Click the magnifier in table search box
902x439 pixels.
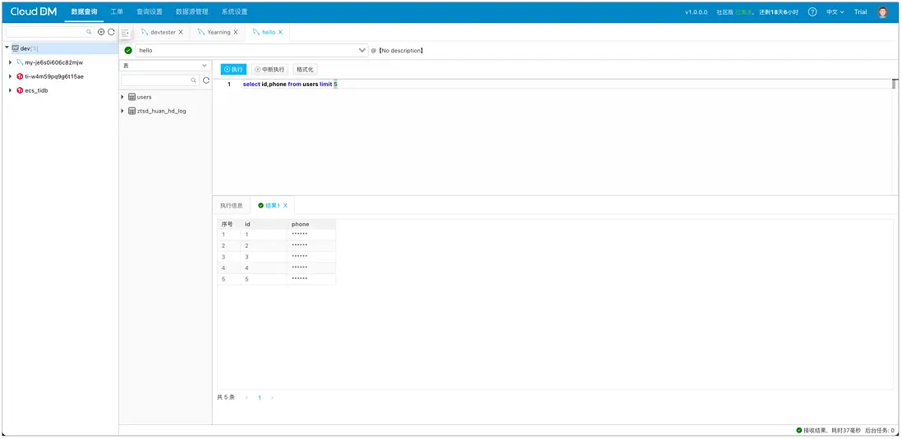[194, 80]
